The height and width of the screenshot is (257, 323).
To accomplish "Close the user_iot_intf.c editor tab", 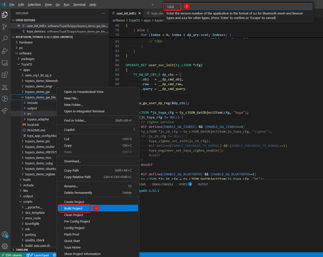I will [140, 13].
